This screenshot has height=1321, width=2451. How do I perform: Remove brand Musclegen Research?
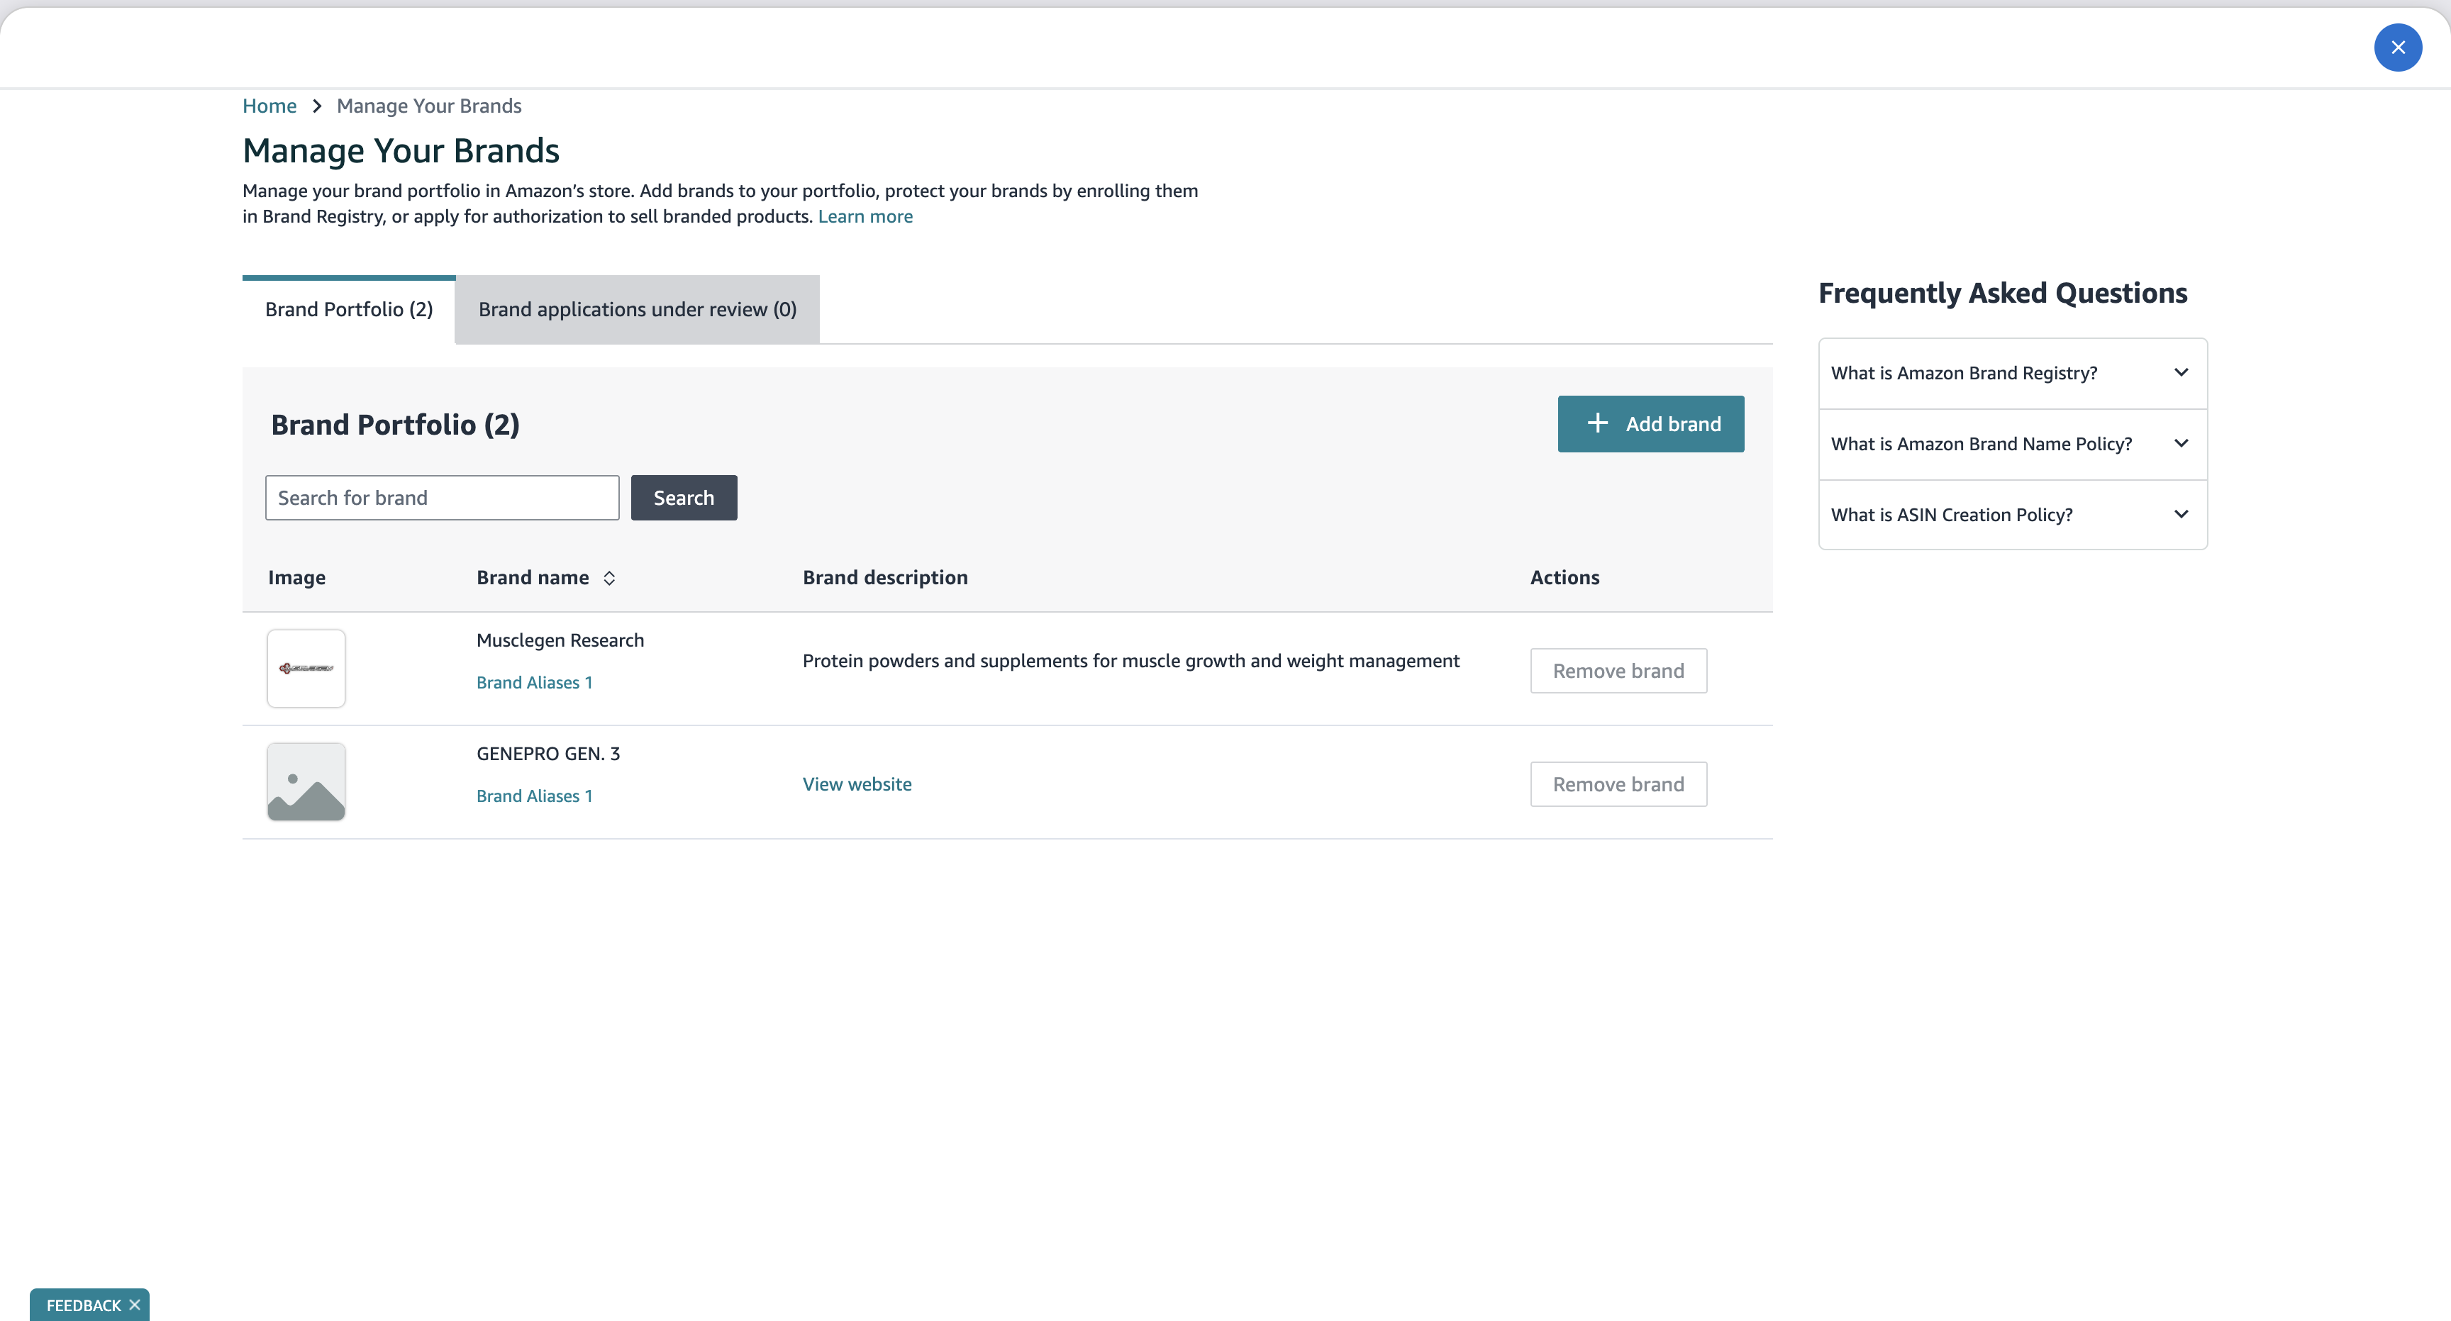point(1618,671)
